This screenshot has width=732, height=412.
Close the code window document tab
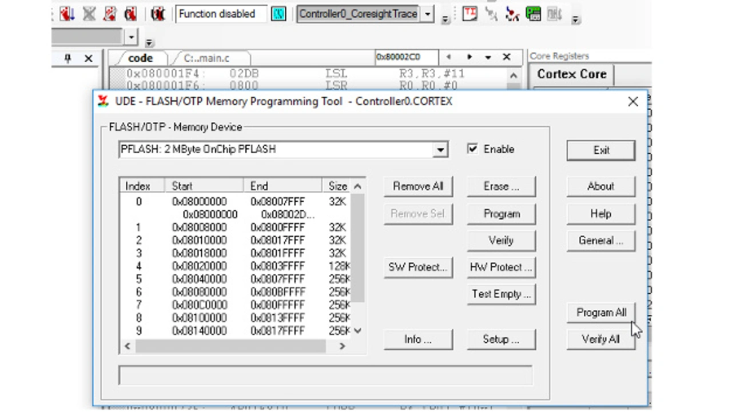(x=507, y=57)
